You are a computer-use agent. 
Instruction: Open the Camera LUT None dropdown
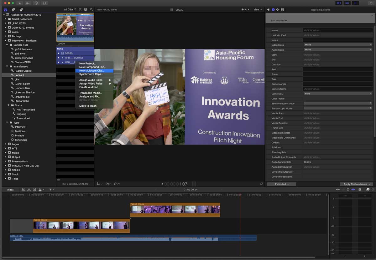pyautogui.click(x=337, y=94)
